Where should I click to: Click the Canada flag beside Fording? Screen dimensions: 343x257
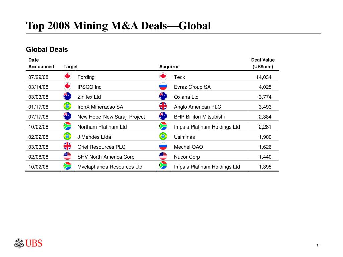pyautogui.click(x=67, y=76)
